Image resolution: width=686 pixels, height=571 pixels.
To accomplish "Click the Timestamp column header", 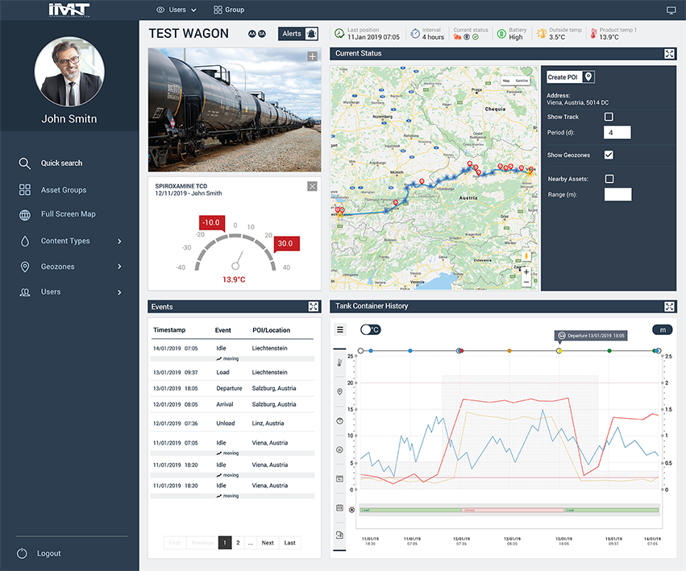I will click(x=169, y=330).
